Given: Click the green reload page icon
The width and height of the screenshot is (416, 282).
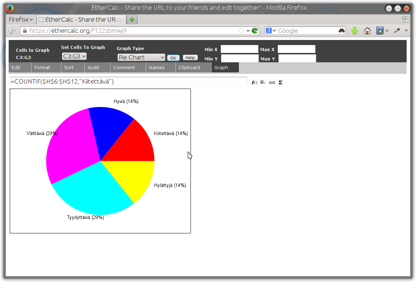Looking at the screenshot, I should click(255, 31).
